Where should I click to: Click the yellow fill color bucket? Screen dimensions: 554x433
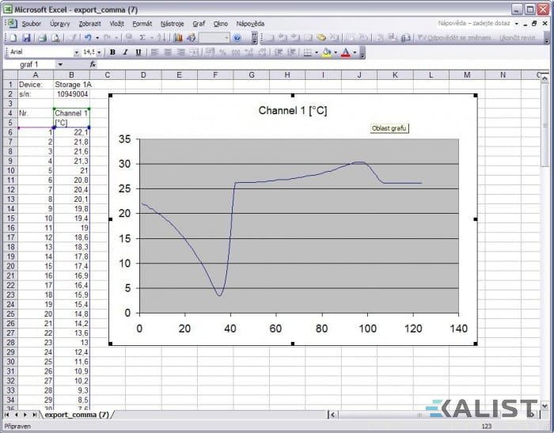click(326, 52)
